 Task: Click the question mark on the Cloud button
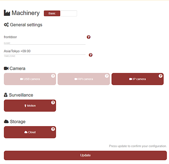[x=53, y=129]
